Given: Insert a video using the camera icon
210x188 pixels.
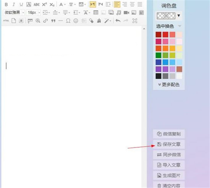Looking at the screenshot, I should click(x=126, y=13).
